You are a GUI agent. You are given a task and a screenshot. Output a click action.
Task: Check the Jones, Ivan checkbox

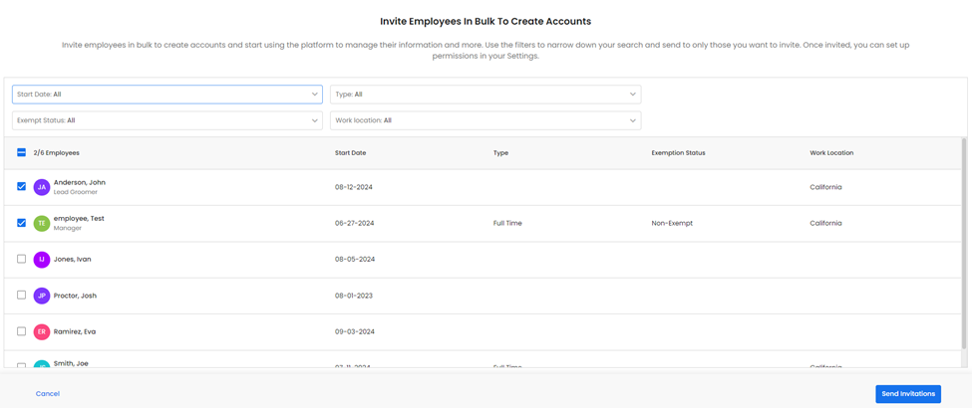coord(21,259)
